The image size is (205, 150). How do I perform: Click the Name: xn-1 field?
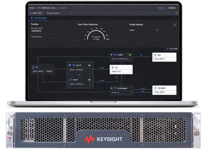pos(121,92)
